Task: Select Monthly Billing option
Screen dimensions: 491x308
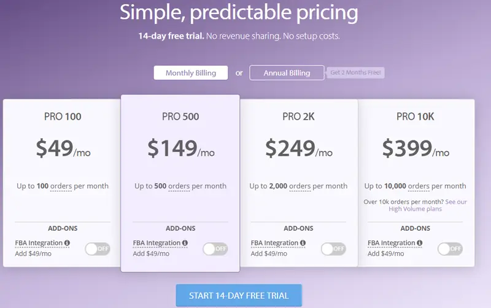Action: (x=191, y=72)
